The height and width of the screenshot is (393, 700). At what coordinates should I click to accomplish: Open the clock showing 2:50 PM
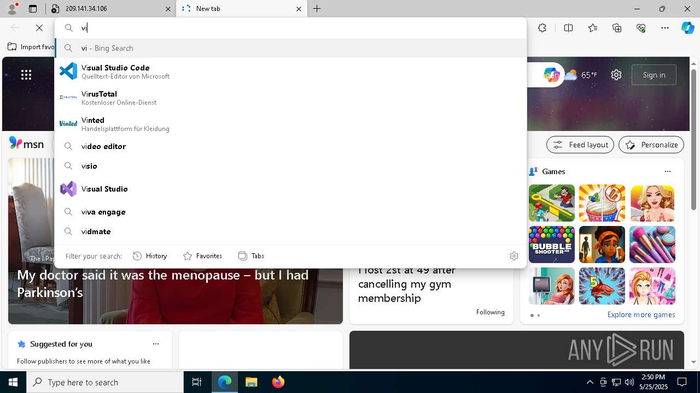(x=653, y=382)
